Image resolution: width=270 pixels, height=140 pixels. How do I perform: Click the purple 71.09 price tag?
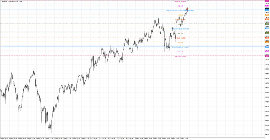(267, 56)
